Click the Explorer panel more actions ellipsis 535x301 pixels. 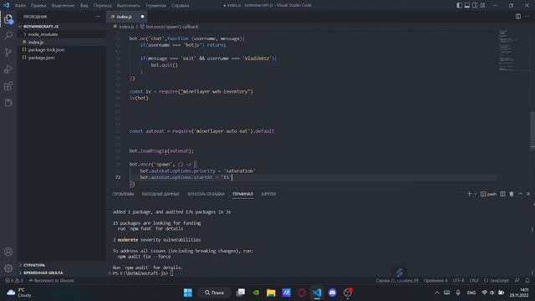point(98,17)
